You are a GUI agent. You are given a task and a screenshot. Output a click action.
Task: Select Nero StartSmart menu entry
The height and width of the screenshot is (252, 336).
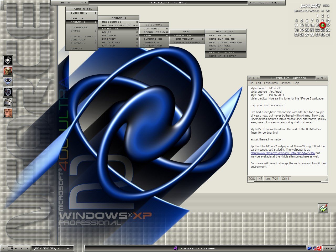[187, 42]
